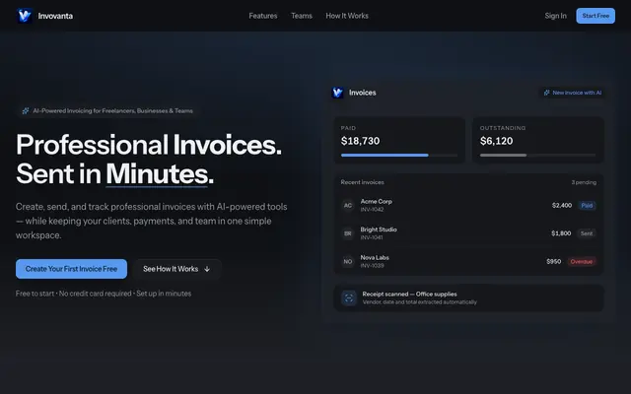Click the Professional Invoices headline

coord(149,145)
